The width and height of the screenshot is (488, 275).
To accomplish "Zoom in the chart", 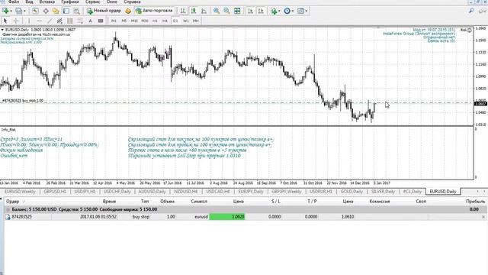I will coord(217,11).
